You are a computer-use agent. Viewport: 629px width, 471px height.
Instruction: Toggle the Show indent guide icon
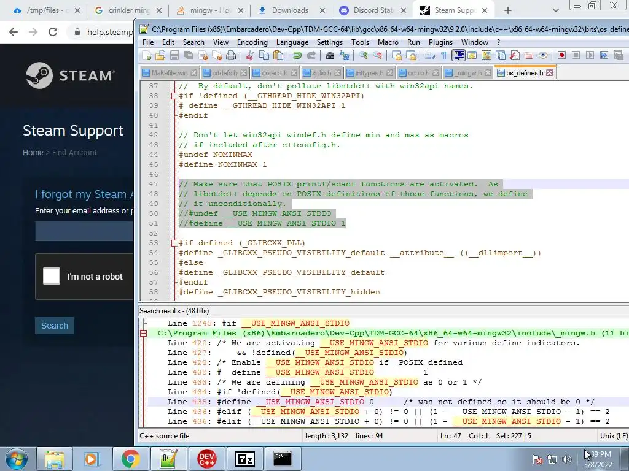(458, 55)
